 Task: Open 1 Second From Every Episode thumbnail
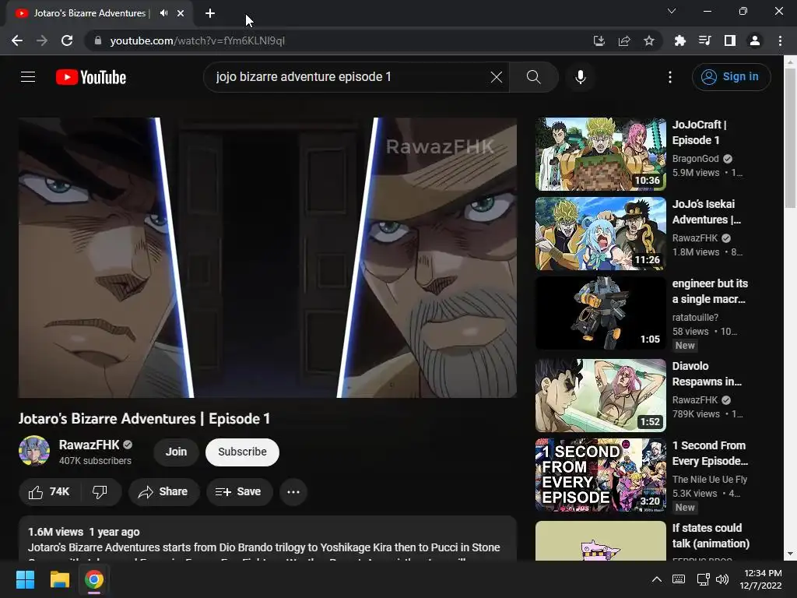click(601, 475)
